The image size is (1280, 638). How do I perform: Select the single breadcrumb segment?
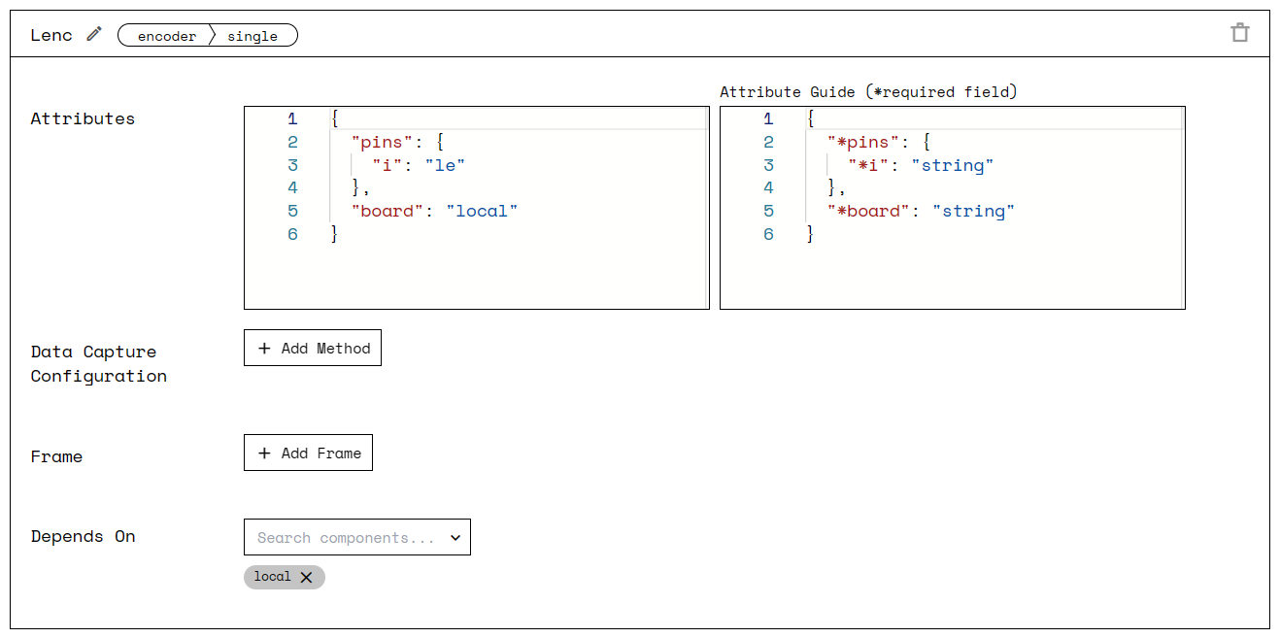click(253, 36)
